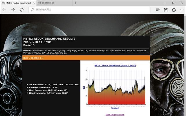Click the framerate graph image

click(x=115, y=87)
